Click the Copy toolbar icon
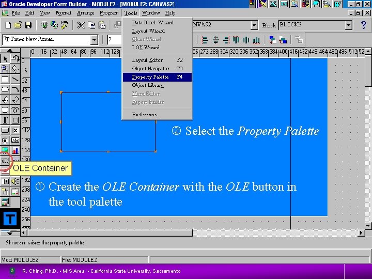 pyautogui.click(x=91, y=25)
